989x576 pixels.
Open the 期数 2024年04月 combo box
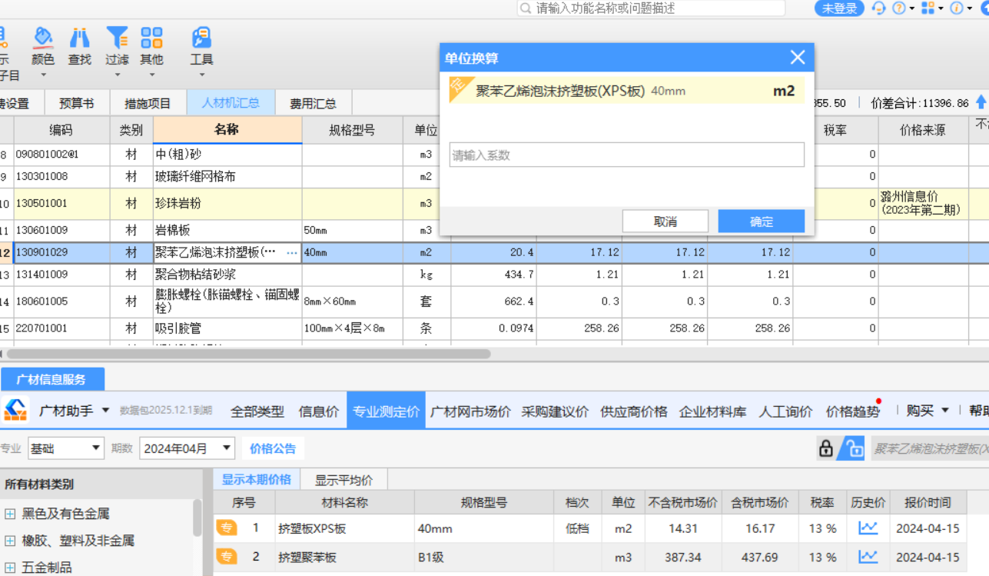[x=187, y=448]
